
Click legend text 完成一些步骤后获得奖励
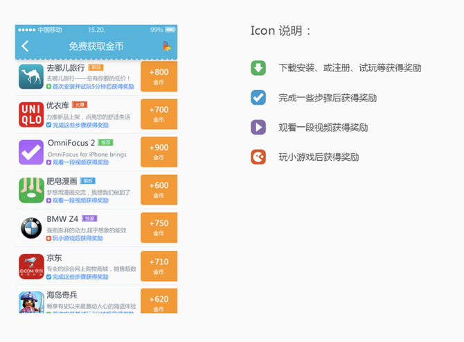click(x=328, y=98)
